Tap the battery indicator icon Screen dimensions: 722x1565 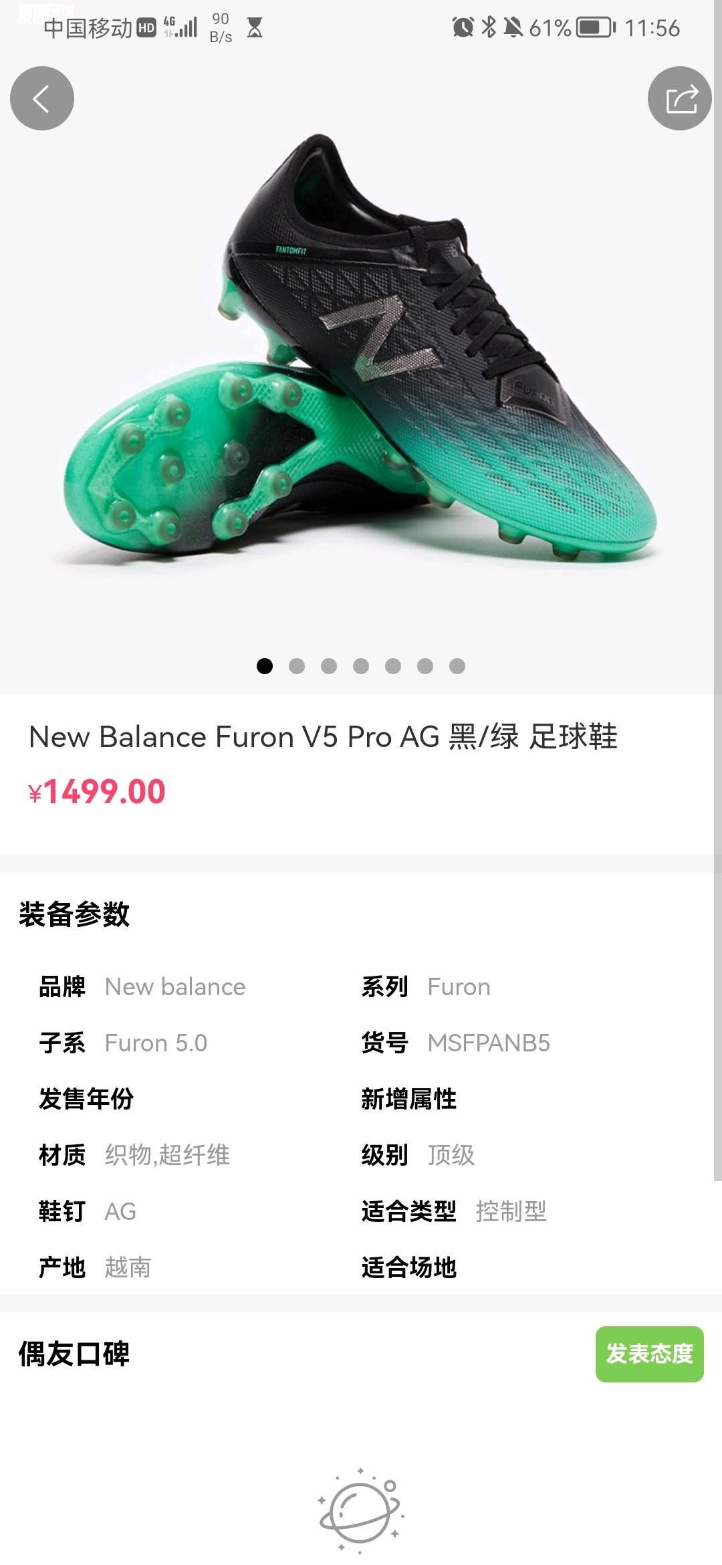596,27
